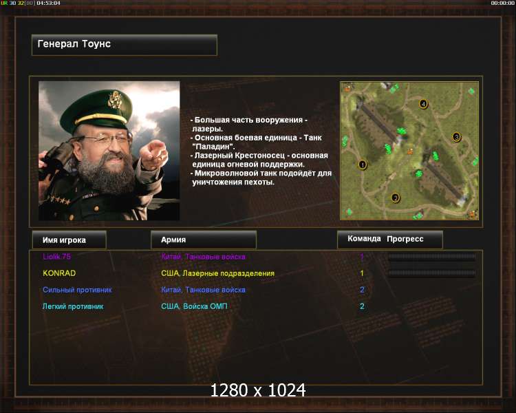Select Легкий противник player entry

coord(256,306)
